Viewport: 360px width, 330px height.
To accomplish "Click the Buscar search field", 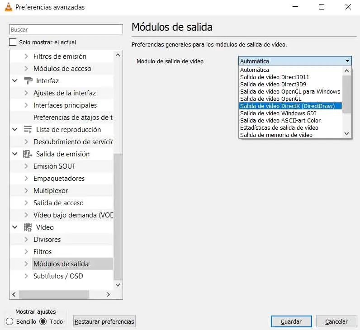I will (x=66, y=29).
